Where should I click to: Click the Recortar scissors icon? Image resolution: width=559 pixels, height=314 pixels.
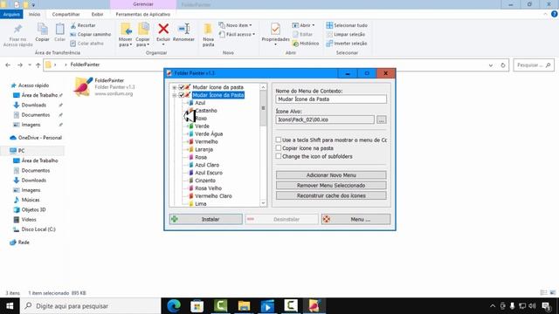point(73,25)
